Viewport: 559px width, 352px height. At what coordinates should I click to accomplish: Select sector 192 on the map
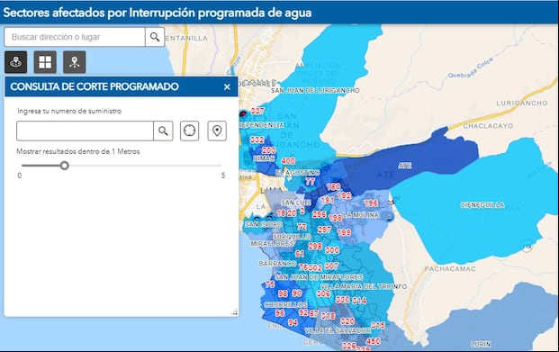(x=345, y=195)
